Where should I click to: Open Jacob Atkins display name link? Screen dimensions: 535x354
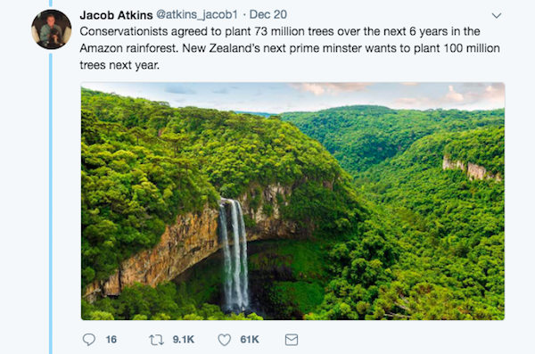(x=116, y=15)
